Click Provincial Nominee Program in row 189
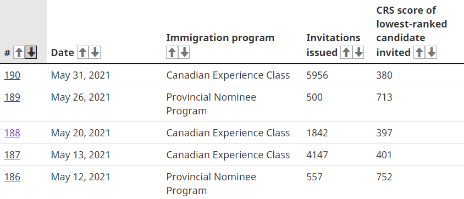The height and width of the screenshot is (199, 464). pyautogui.click(x=211, y=104)
